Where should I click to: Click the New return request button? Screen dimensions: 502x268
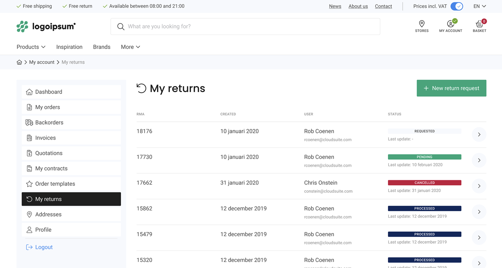(451, 88)
